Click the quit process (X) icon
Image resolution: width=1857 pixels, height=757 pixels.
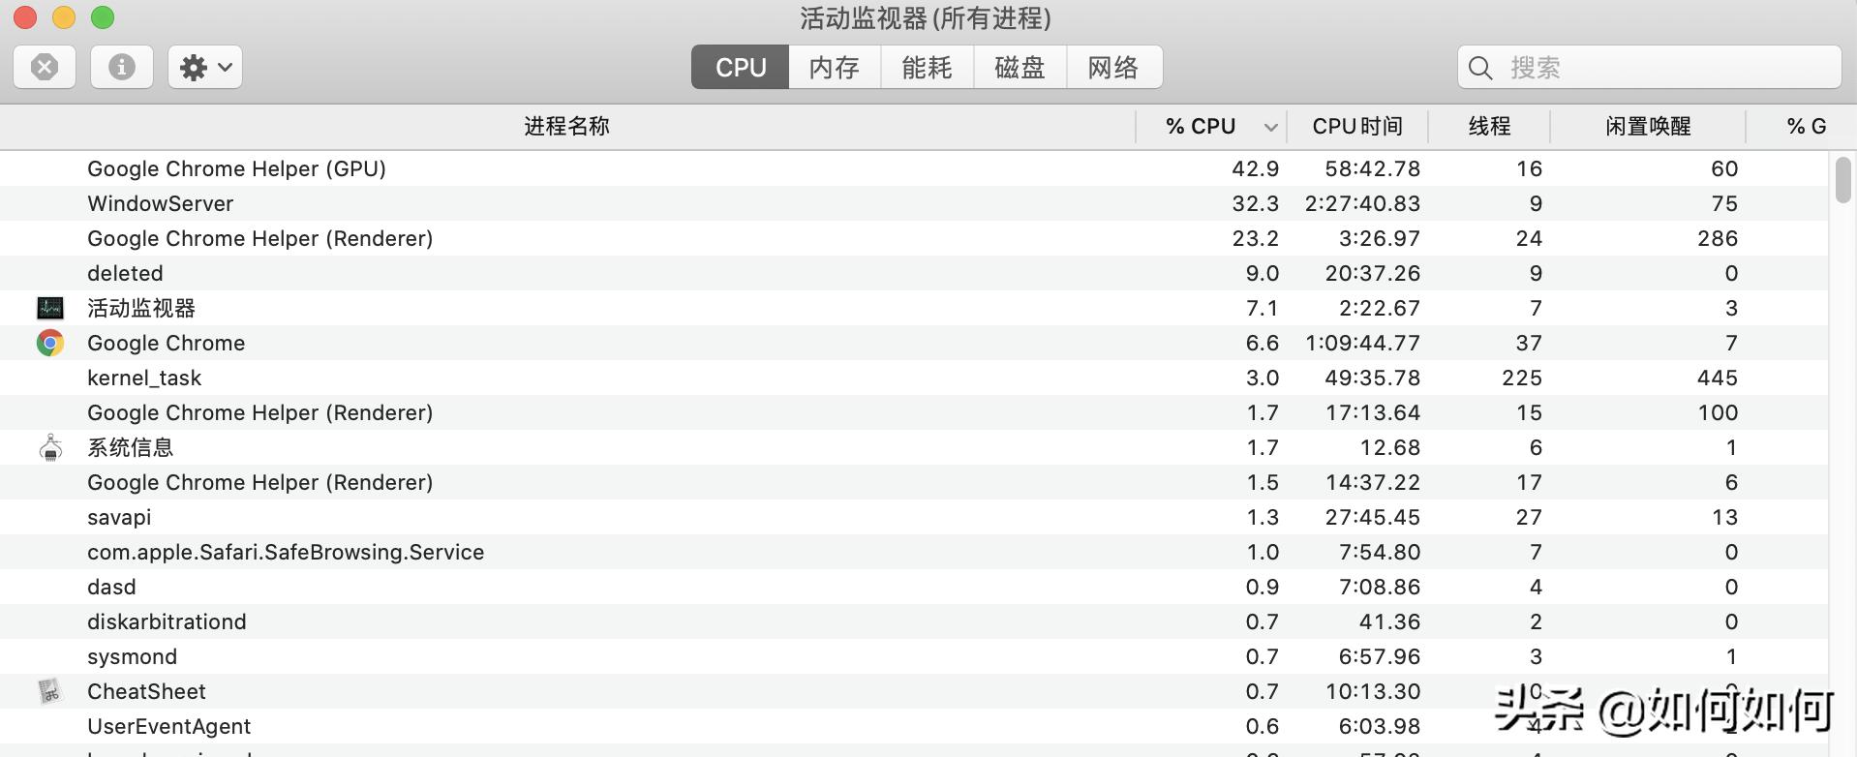pos(43,66)
